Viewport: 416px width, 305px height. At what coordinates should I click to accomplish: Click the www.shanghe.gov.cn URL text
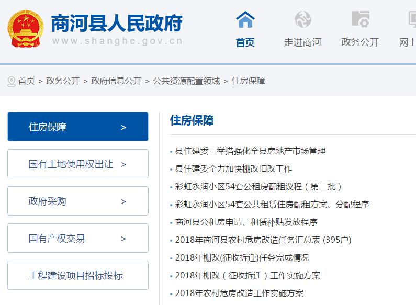pyautogui.click(x=118, y=41)
